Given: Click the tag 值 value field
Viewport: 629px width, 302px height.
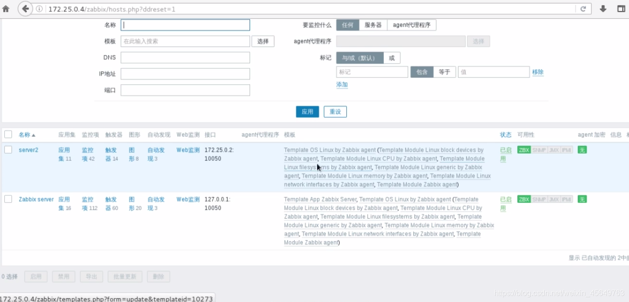Looking at the screenshot, I should click(494, 72).
